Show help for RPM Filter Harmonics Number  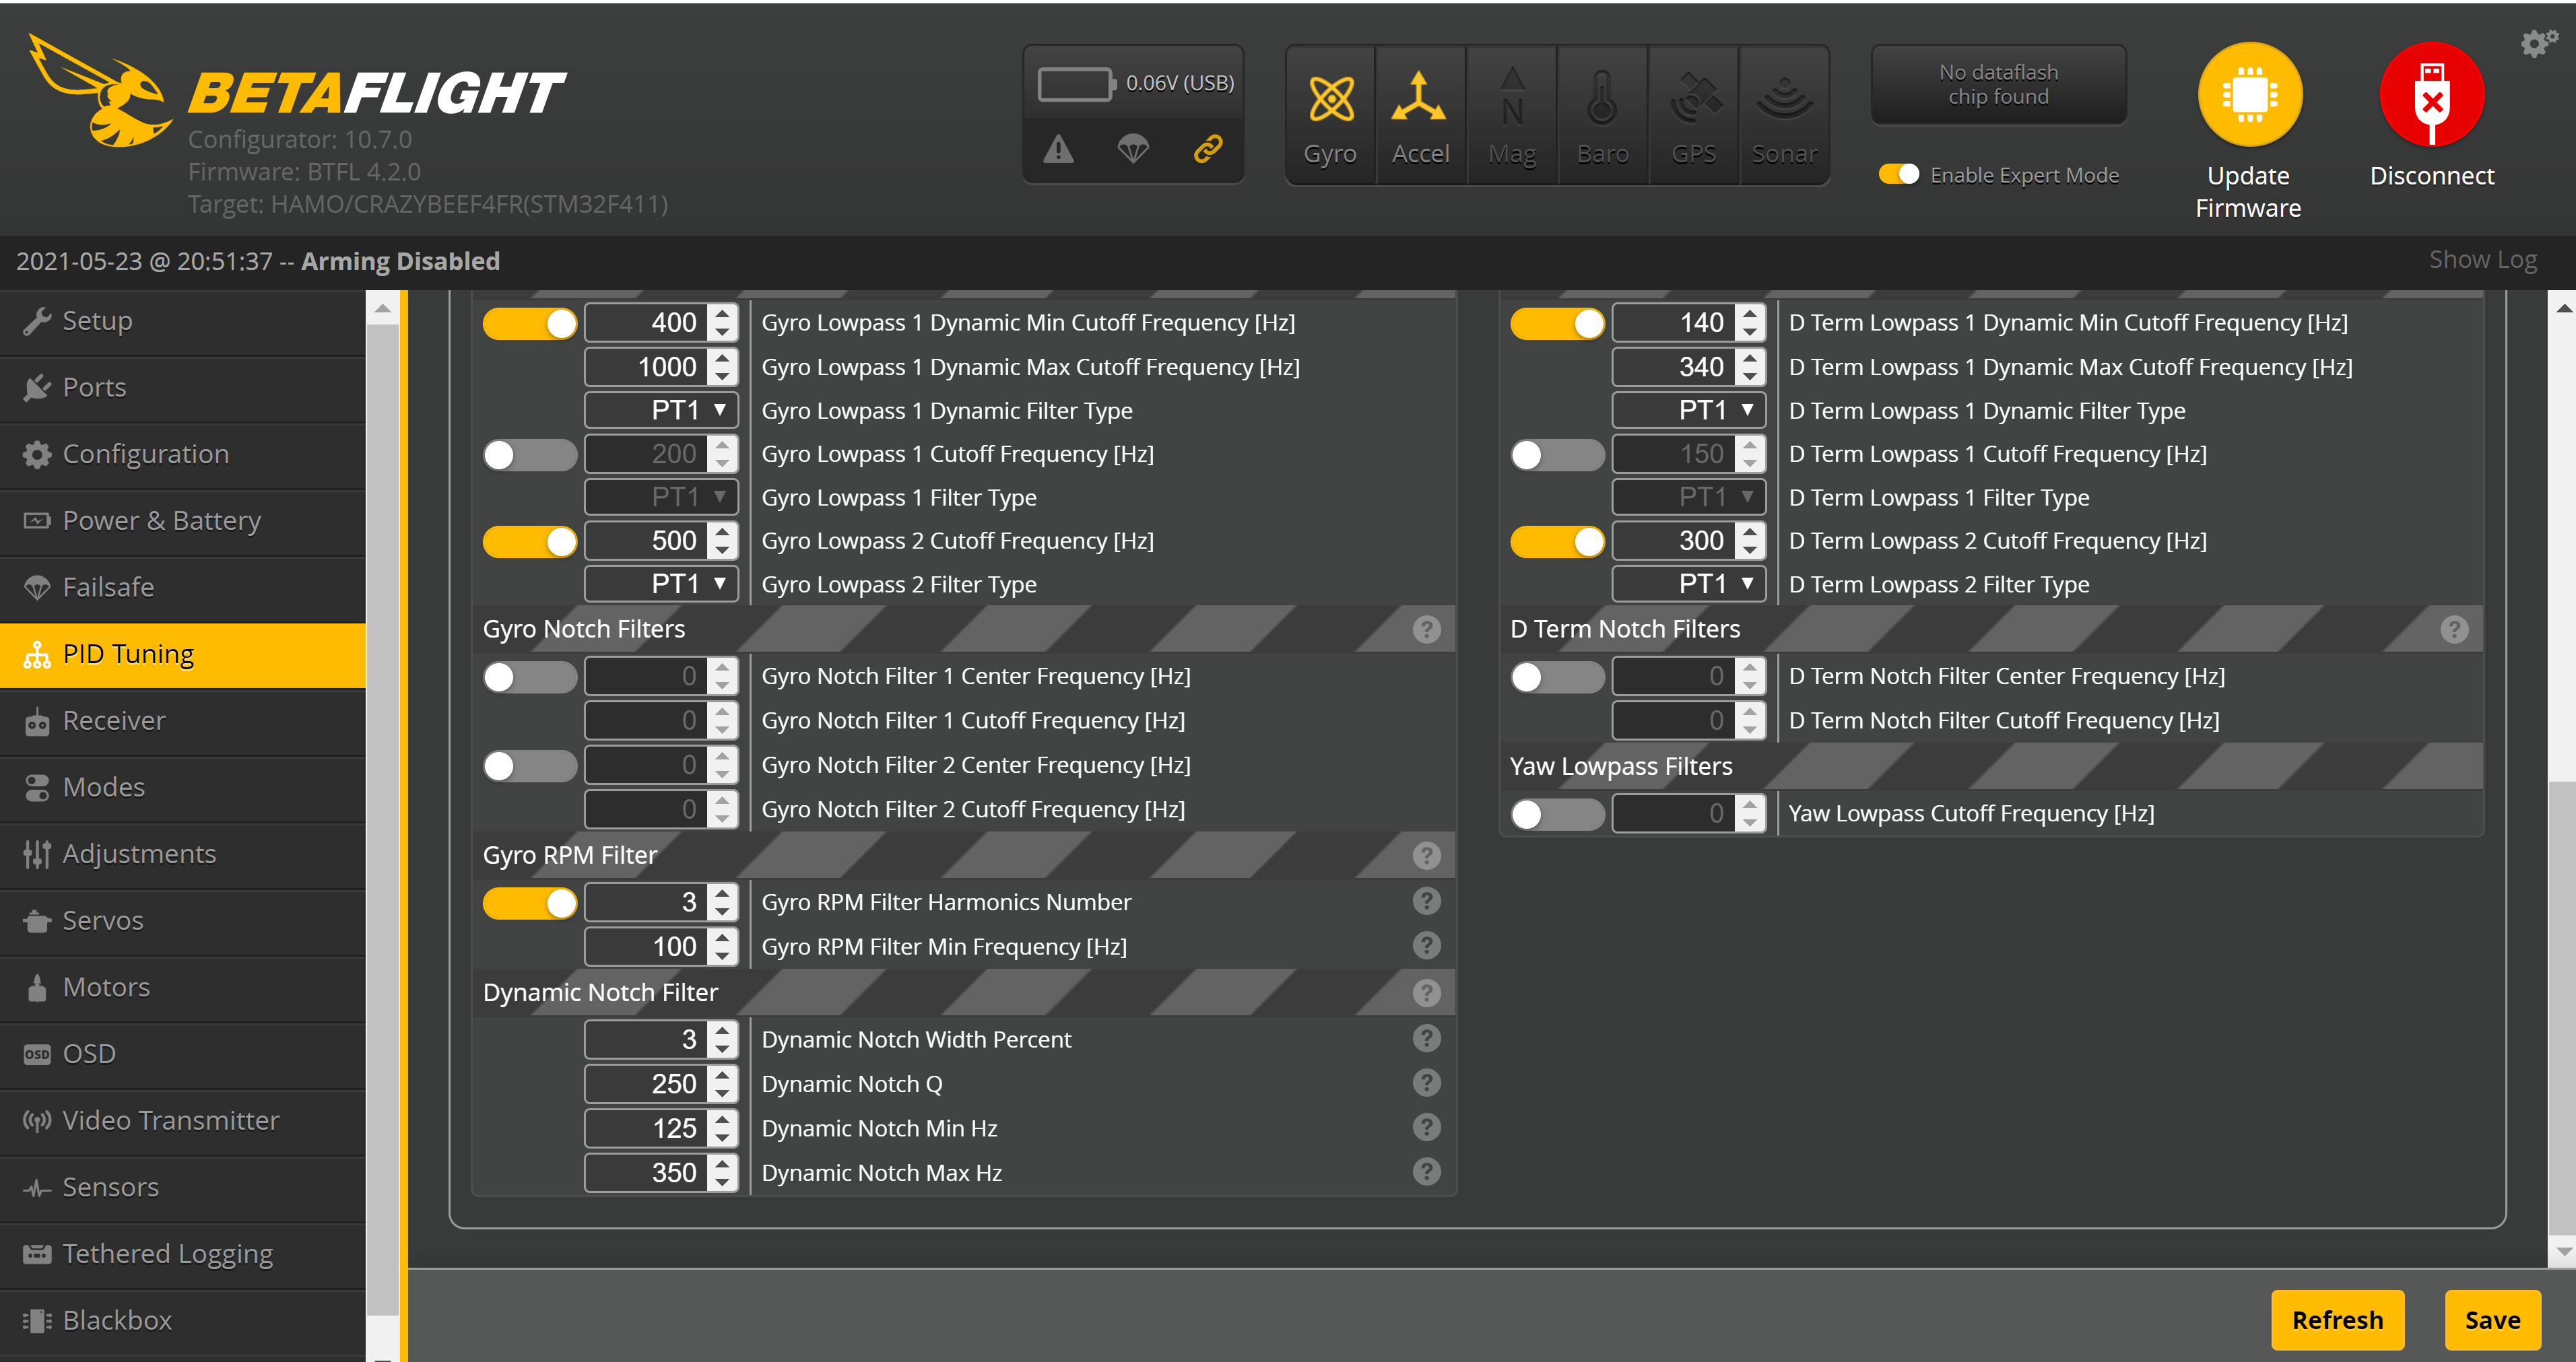pos(1427,902)
